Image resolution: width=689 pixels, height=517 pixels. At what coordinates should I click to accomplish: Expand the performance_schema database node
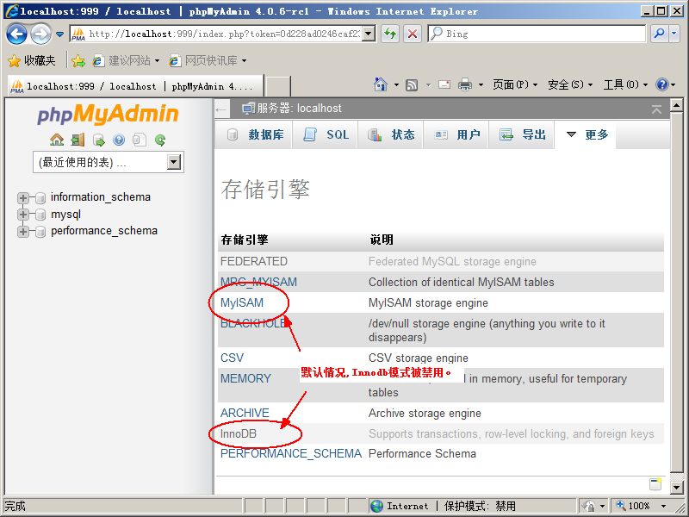pos(23,231)
